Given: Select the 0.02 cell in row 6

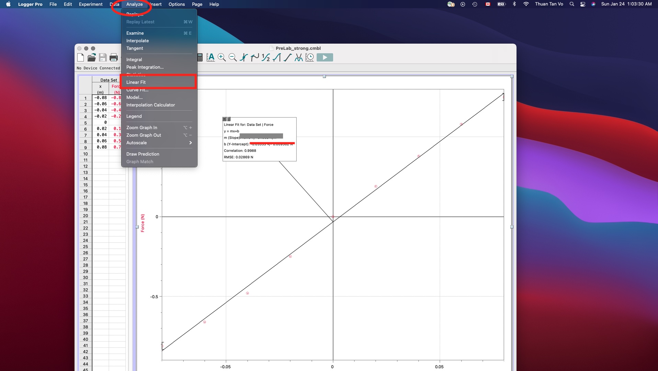Looking at the screenshot, I should 101,128.
